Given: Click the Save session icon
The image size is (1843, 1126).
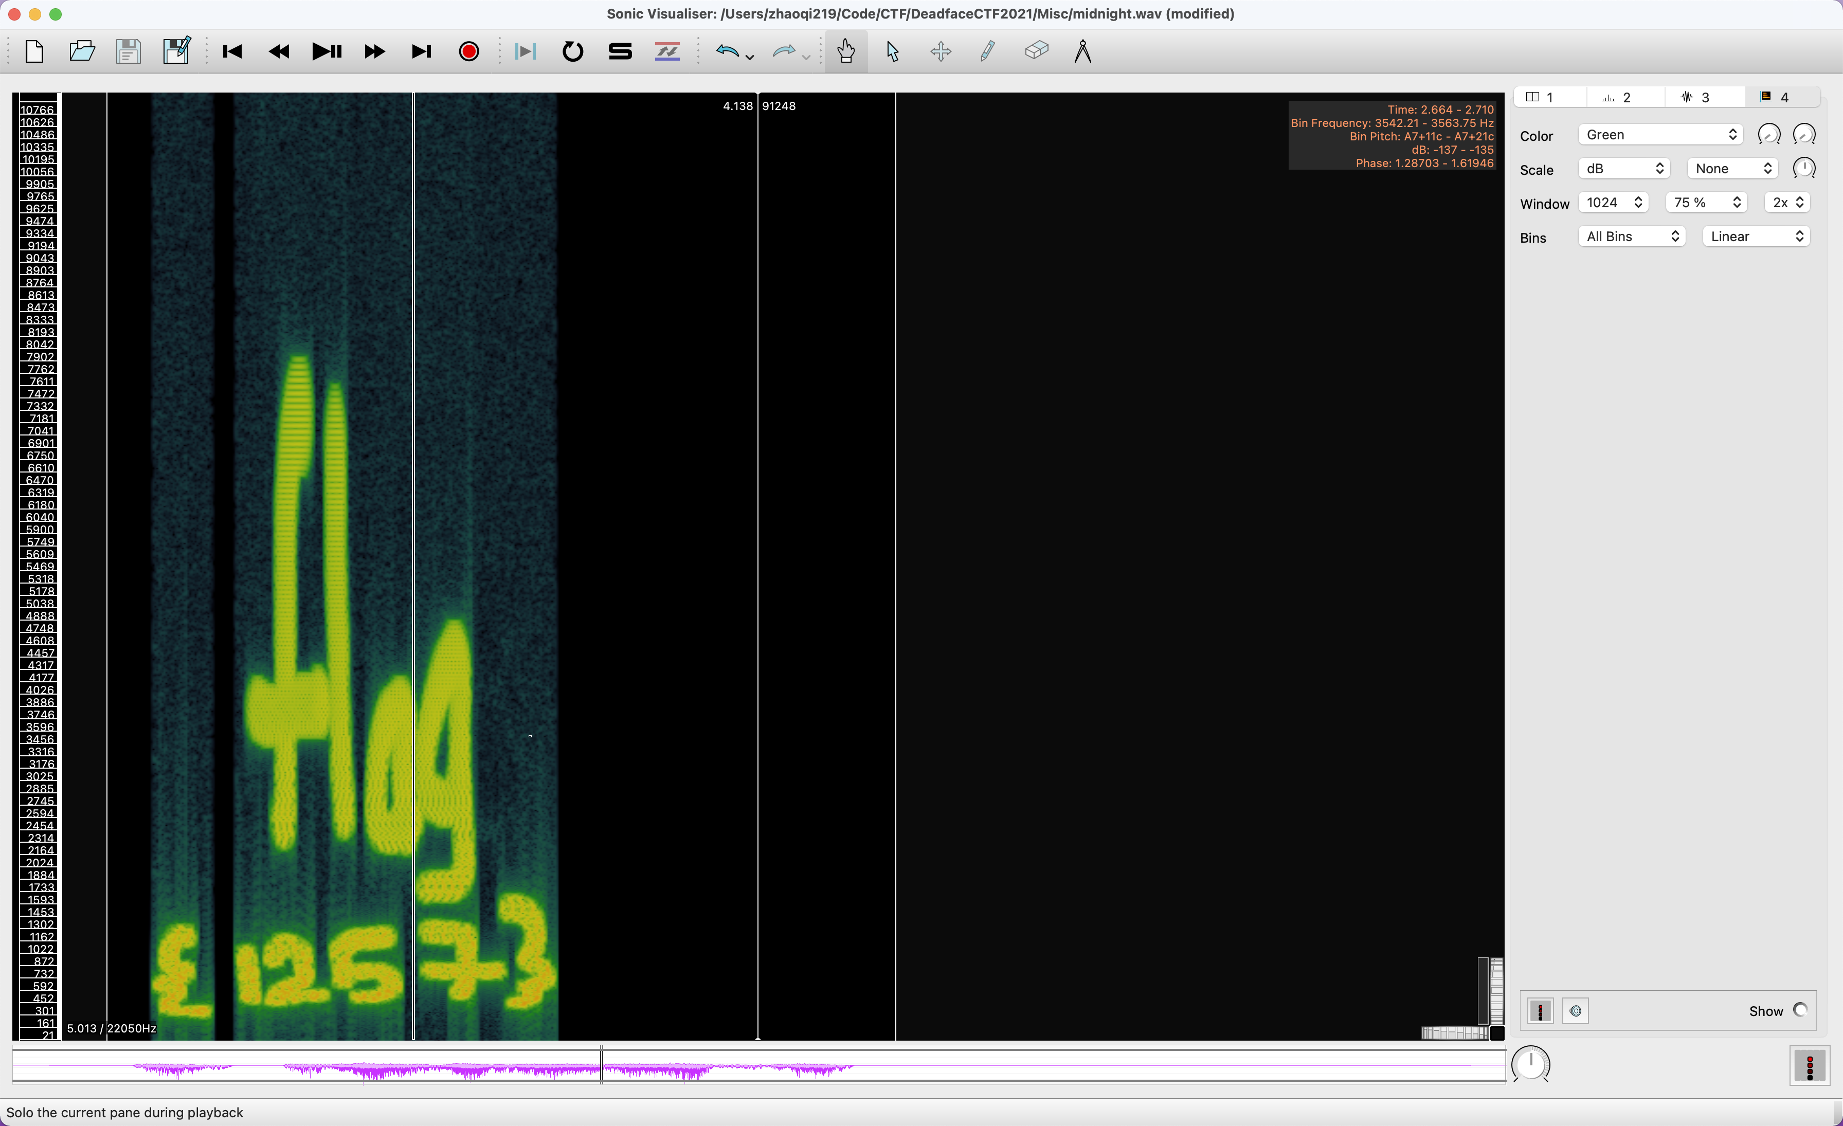Looking at the screenshot, I should coord(129,51).
